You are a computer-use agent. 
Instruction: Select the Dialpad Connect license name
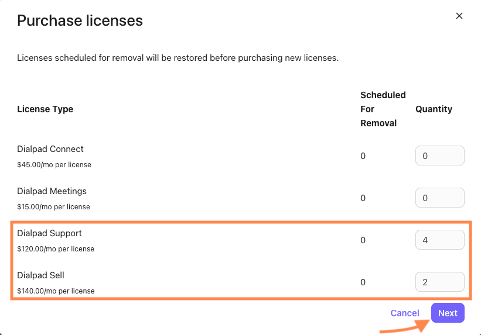point(50,149)
